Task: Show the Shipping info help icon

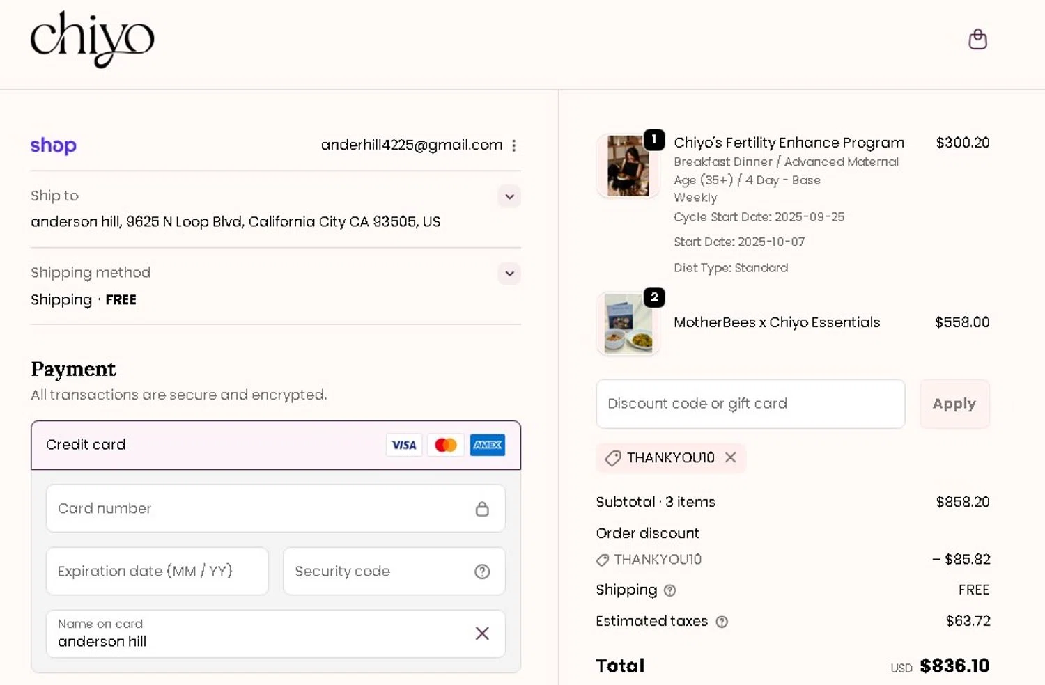Action: [x=669, y=590]
